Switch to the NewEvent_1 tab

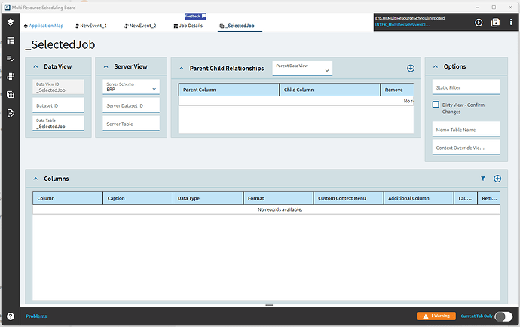click(x=91, y=26)
